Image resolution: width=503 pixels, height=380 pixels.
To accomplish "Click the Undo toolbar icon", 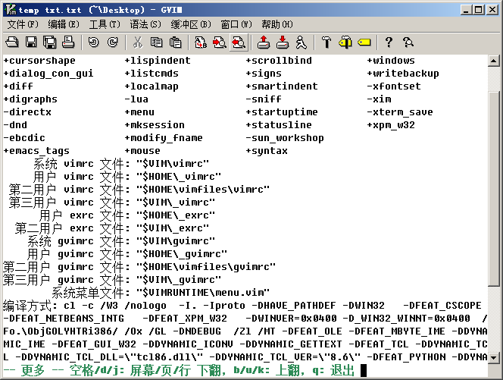I will click(94, 42).
